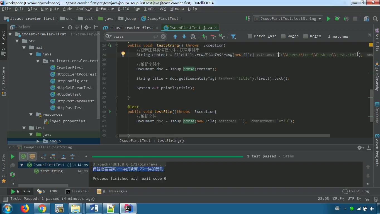This screenshot has height=214, width=380.
Task: Sort test results by duration
Action: [x=52, y=156]
